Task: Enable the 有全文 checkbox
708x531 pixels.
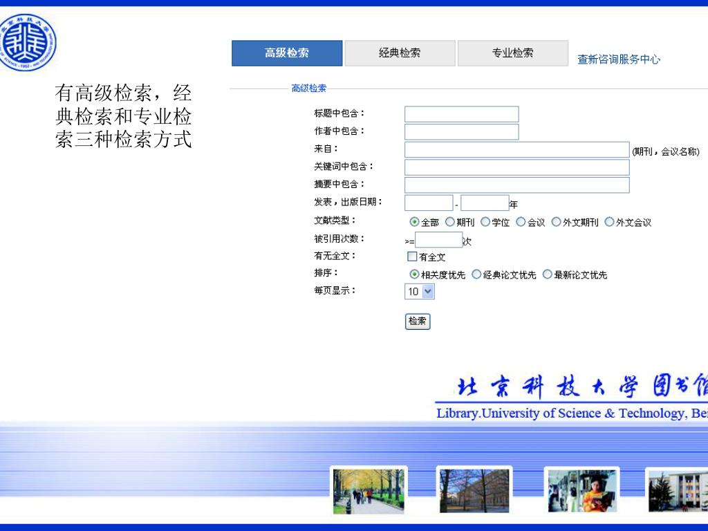Action: (x=412, y=257)
